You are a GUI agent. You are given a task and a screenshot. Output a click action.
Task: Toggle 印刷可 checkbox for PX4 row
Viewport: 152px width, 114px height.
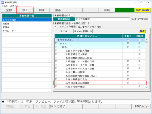pyautogui.click(x=140, y=43)
